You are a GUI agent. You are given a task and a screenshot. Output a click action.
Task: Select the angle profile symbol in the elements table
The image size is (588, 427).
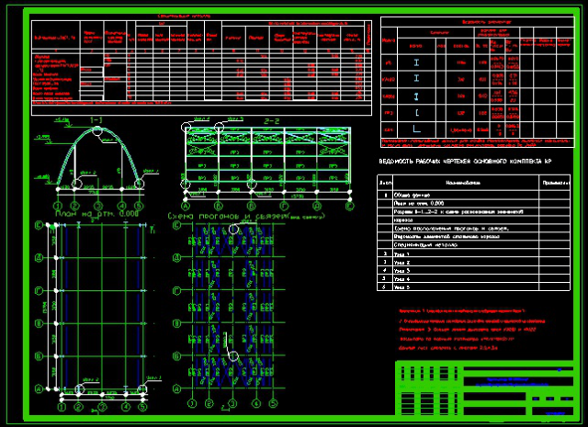(416, 129)
